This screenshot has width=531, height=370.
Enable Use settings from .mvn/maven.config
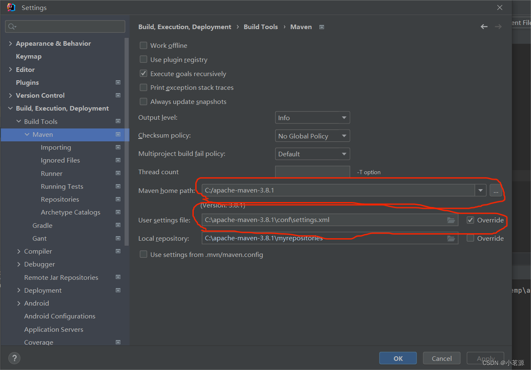click(x=143, y=254)
